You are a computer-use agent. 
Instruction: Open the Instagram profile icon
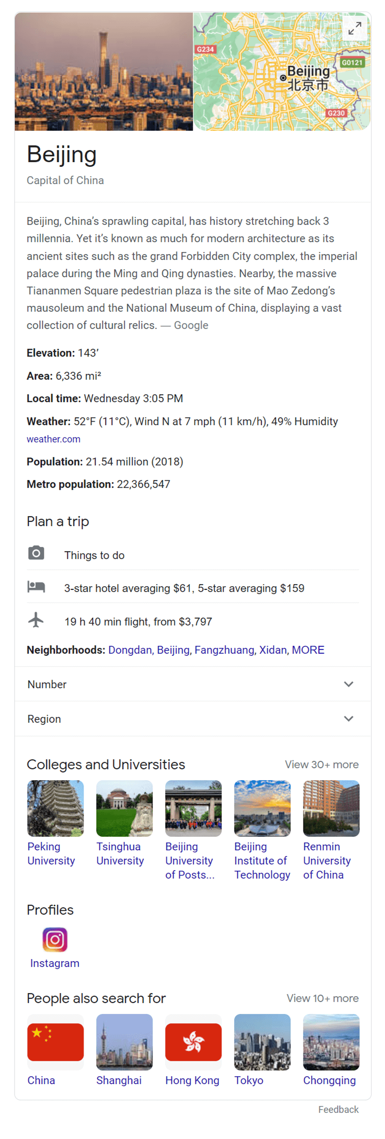pos(55,939)
